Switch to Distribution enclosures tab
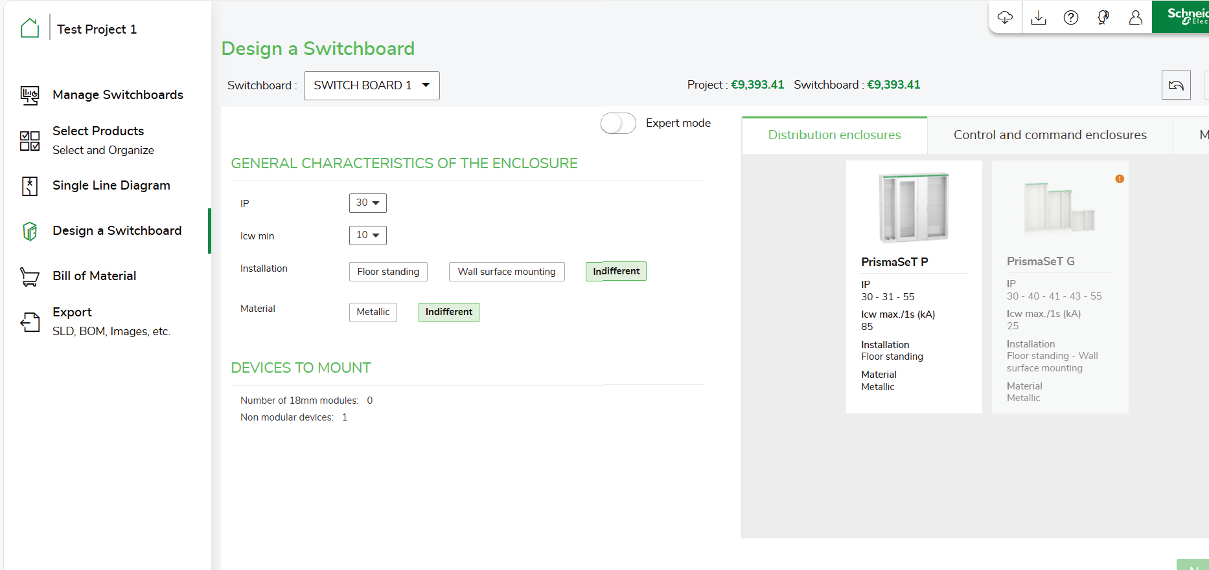Image resolution: width=1209 pixels, height=570 pixels. tap(835, 135)
